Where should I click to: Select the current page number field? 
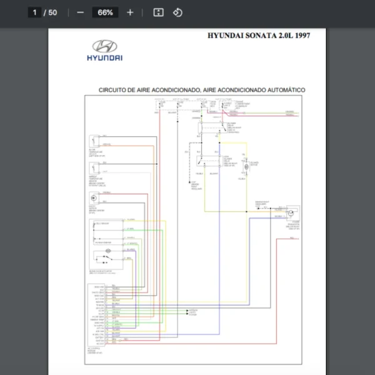click(x=35, y=12)
